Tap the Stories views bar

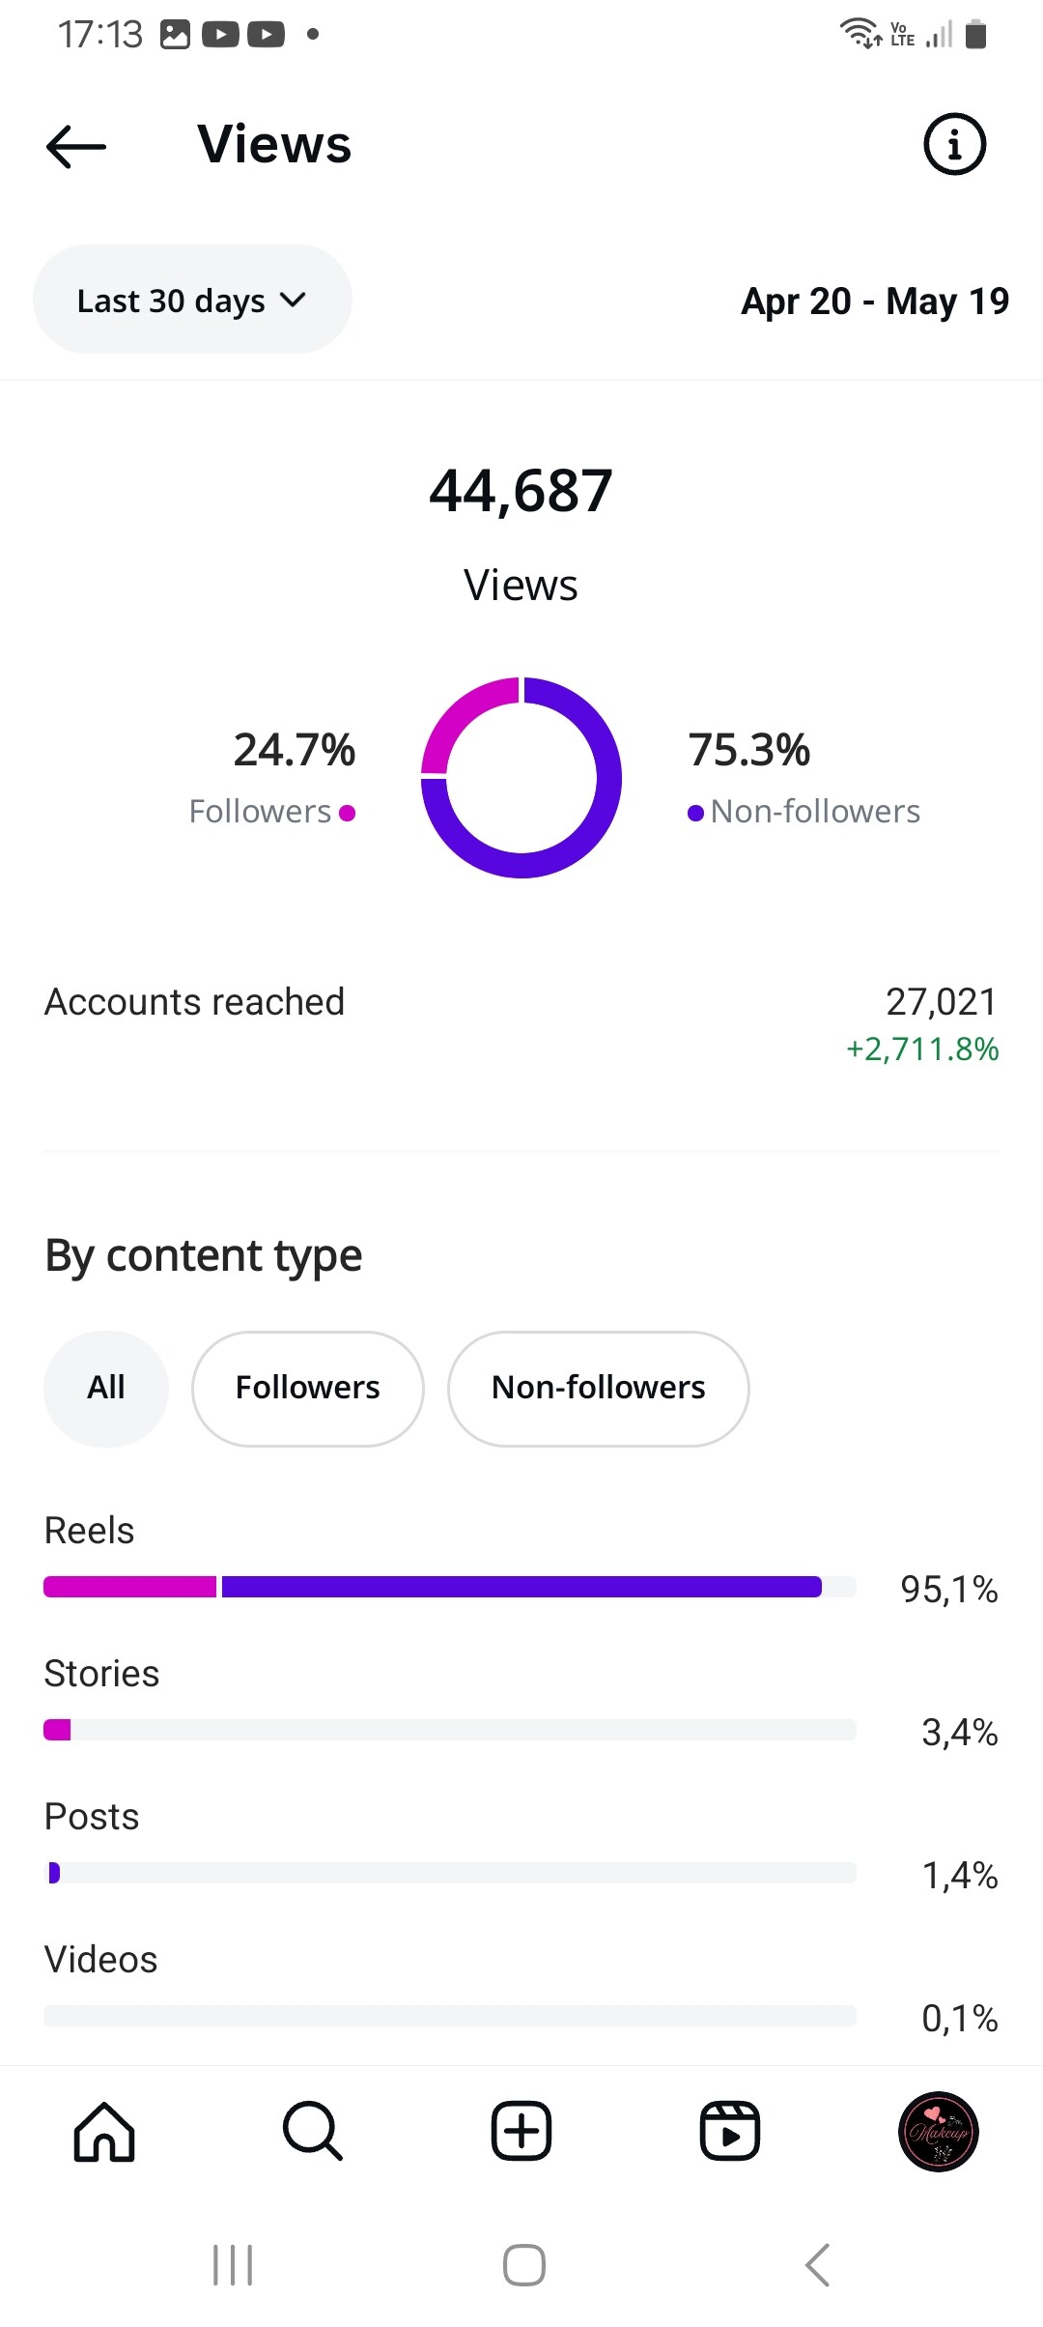pyautogui.click(x=449, y=1730)
